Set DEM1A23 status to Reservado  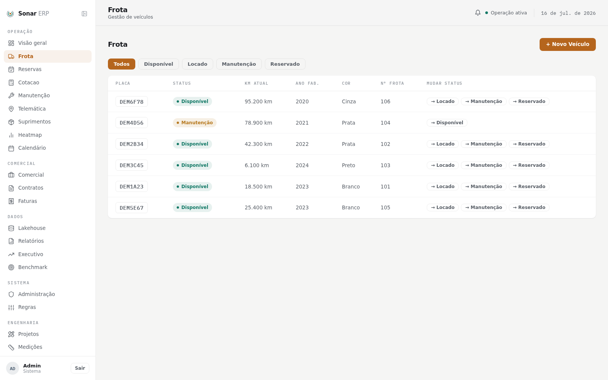click(529, 187)
